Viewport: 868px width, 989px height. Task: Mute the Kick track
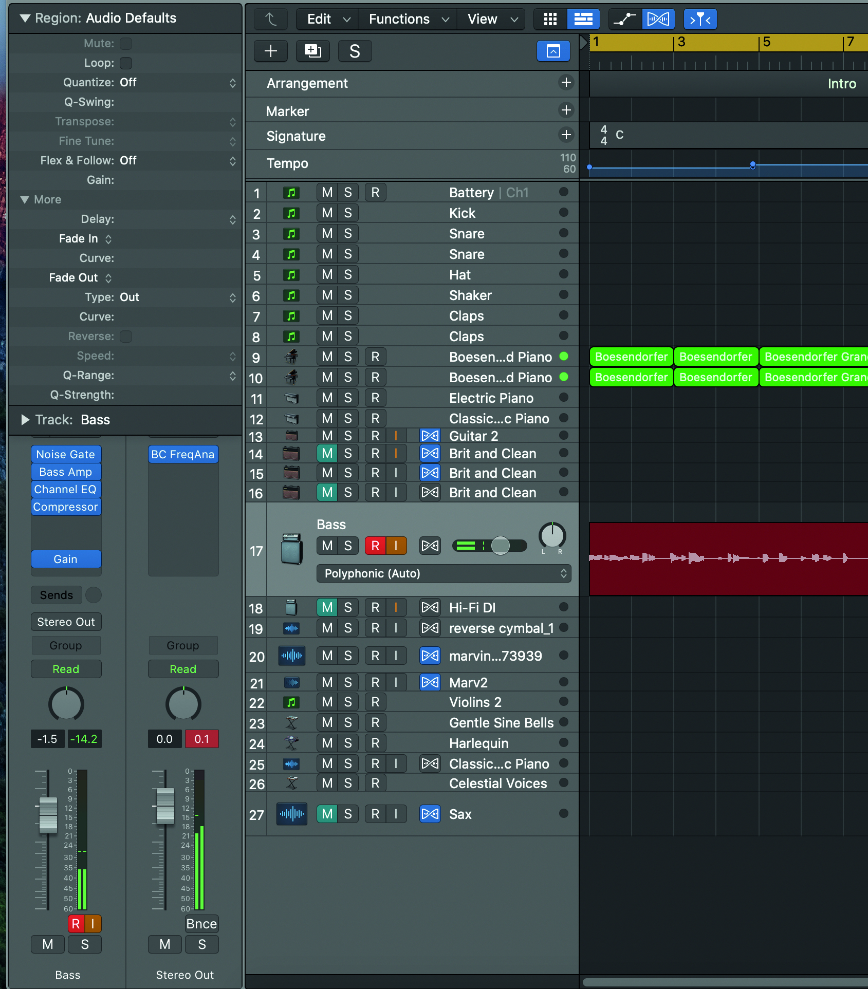point(327,213)
